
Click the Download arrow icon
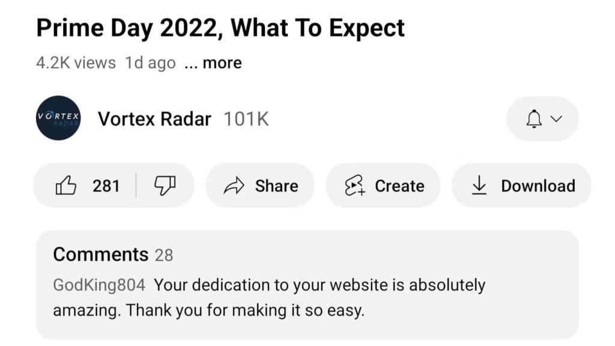click(479, 186)
